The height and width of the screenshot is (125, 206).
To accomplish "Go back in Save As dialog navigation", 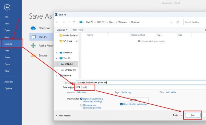I will [57, 22].
